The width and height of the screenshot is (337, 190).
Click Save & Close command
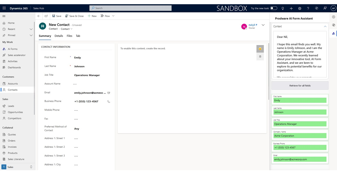pos(75,16)
